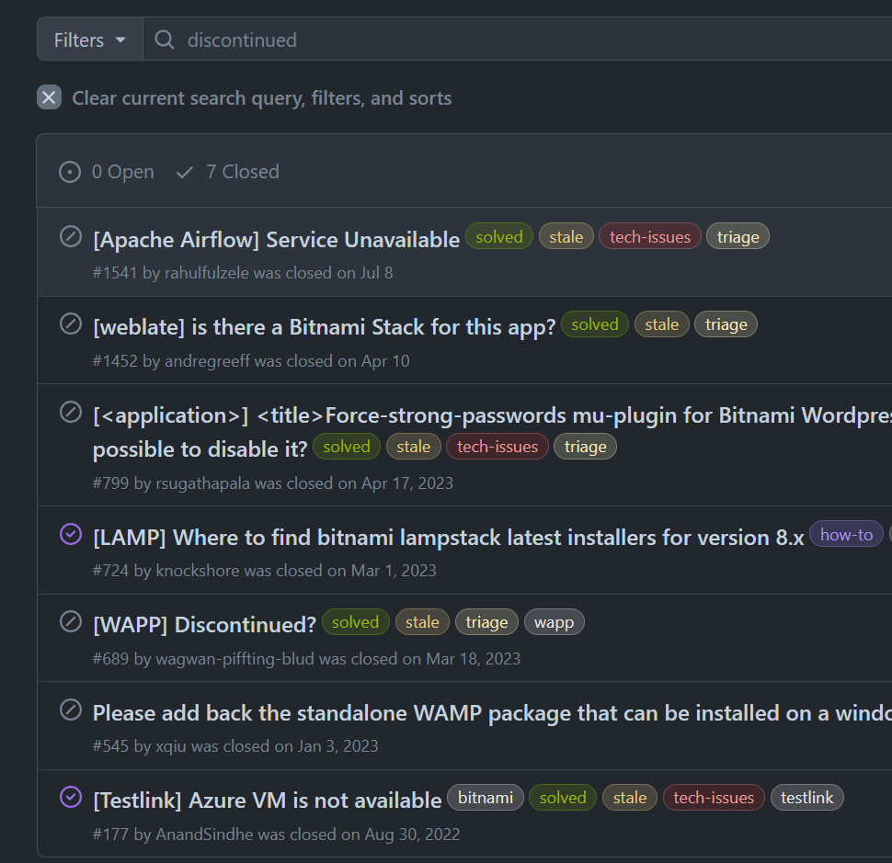Open the "[WAPP] Discontinued?" issue
Image resolution: width=892 pixels, height=863 pixels.
click(x=204, y=625)
